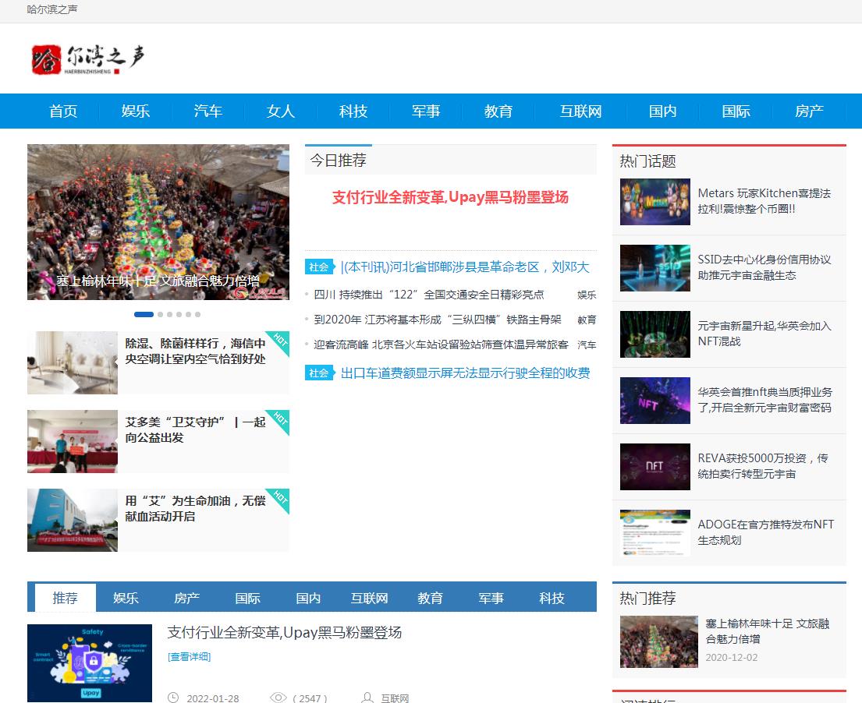Open 出口车道费额显示屏 headline
Image resolution: width=862 pixels, height=703 pixels.
(x=465, y=373)
